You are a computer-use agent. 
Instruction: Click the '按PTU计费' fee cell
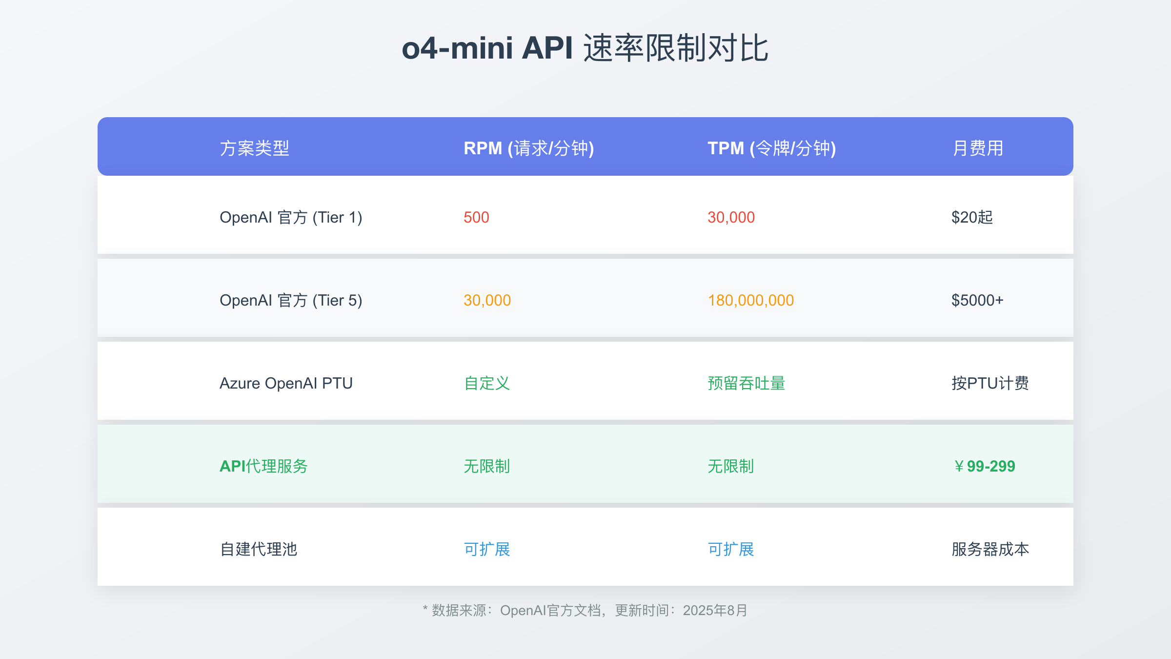(x=990, y=383)
